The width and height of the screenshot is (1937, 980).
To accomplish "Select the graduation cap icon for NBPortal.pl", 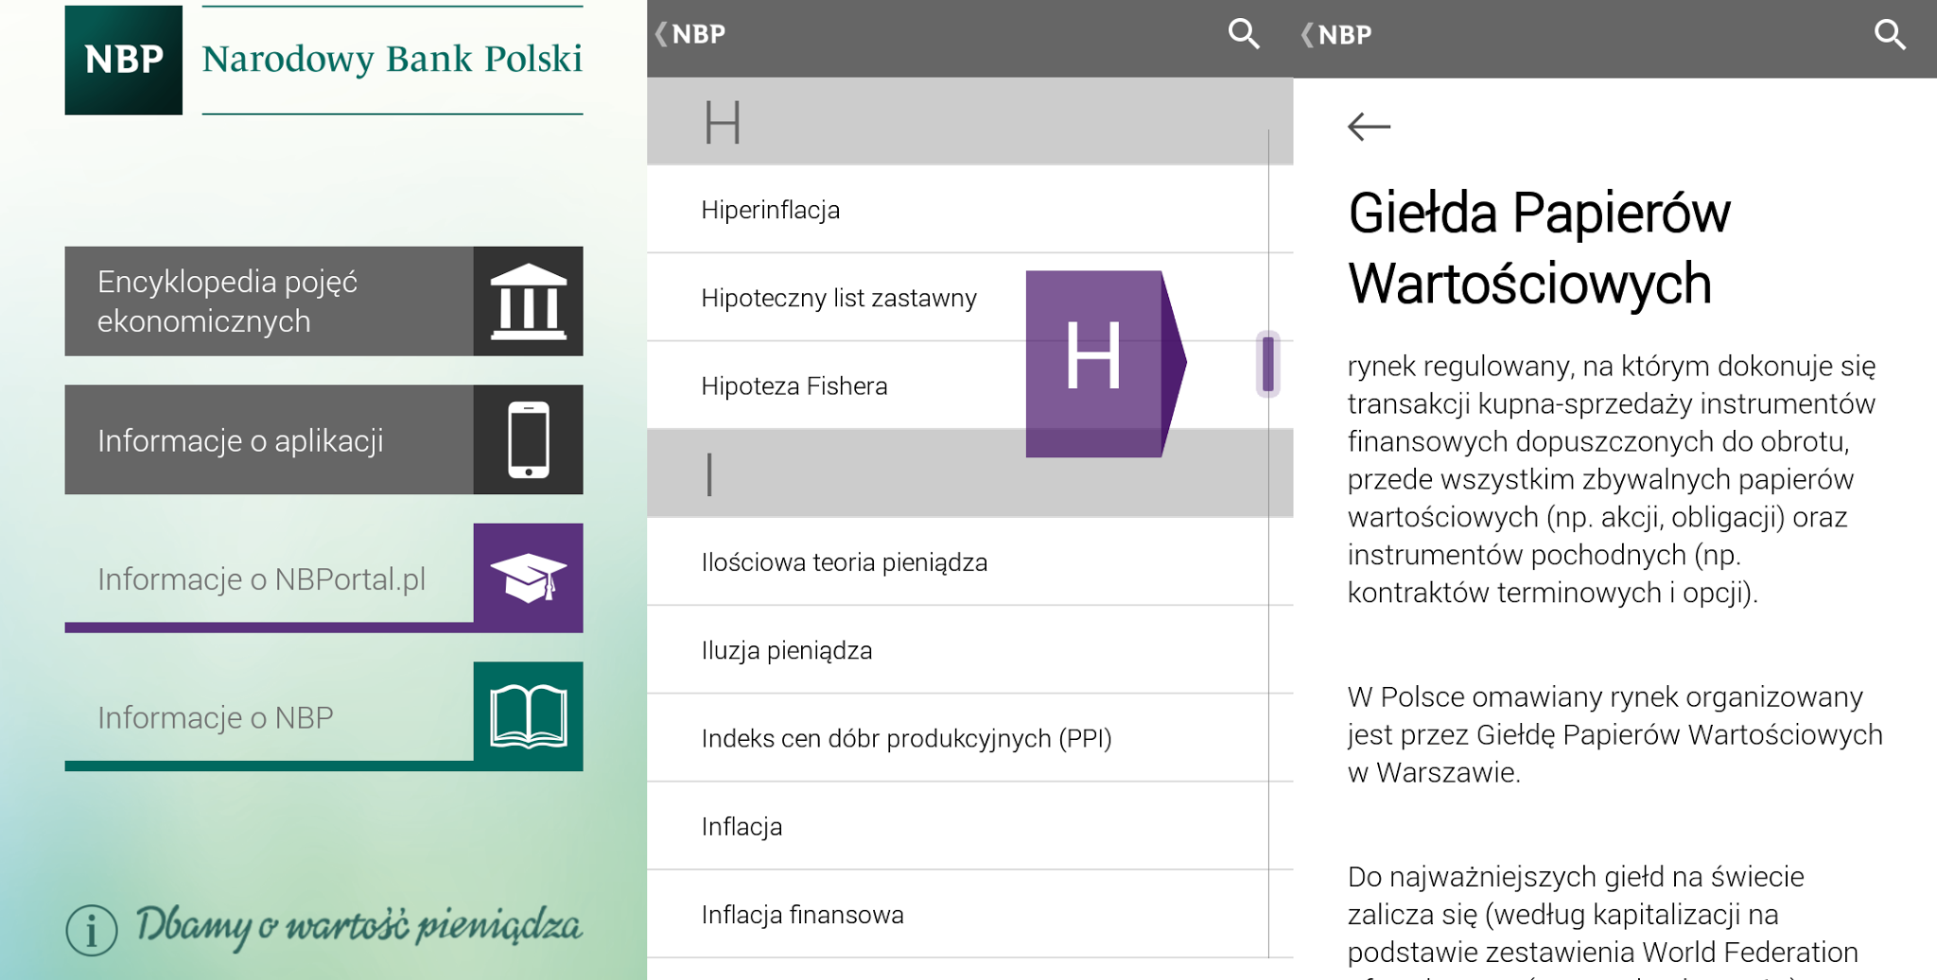I will pyautogui.click(x=527, y=576).
